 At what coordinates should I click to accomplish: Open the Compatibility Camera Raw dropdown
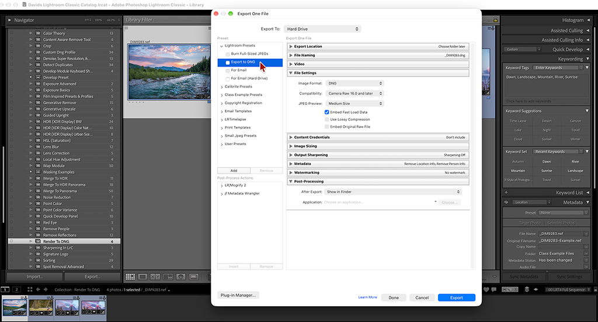[x=354, y=93]
